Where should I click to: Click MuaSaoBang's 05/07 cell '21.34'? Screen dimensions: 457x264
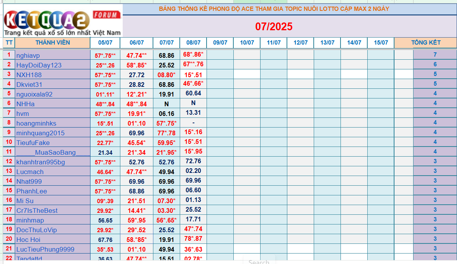point(105,152)
